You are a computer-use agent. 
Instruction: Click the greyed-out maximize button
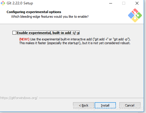124,3
